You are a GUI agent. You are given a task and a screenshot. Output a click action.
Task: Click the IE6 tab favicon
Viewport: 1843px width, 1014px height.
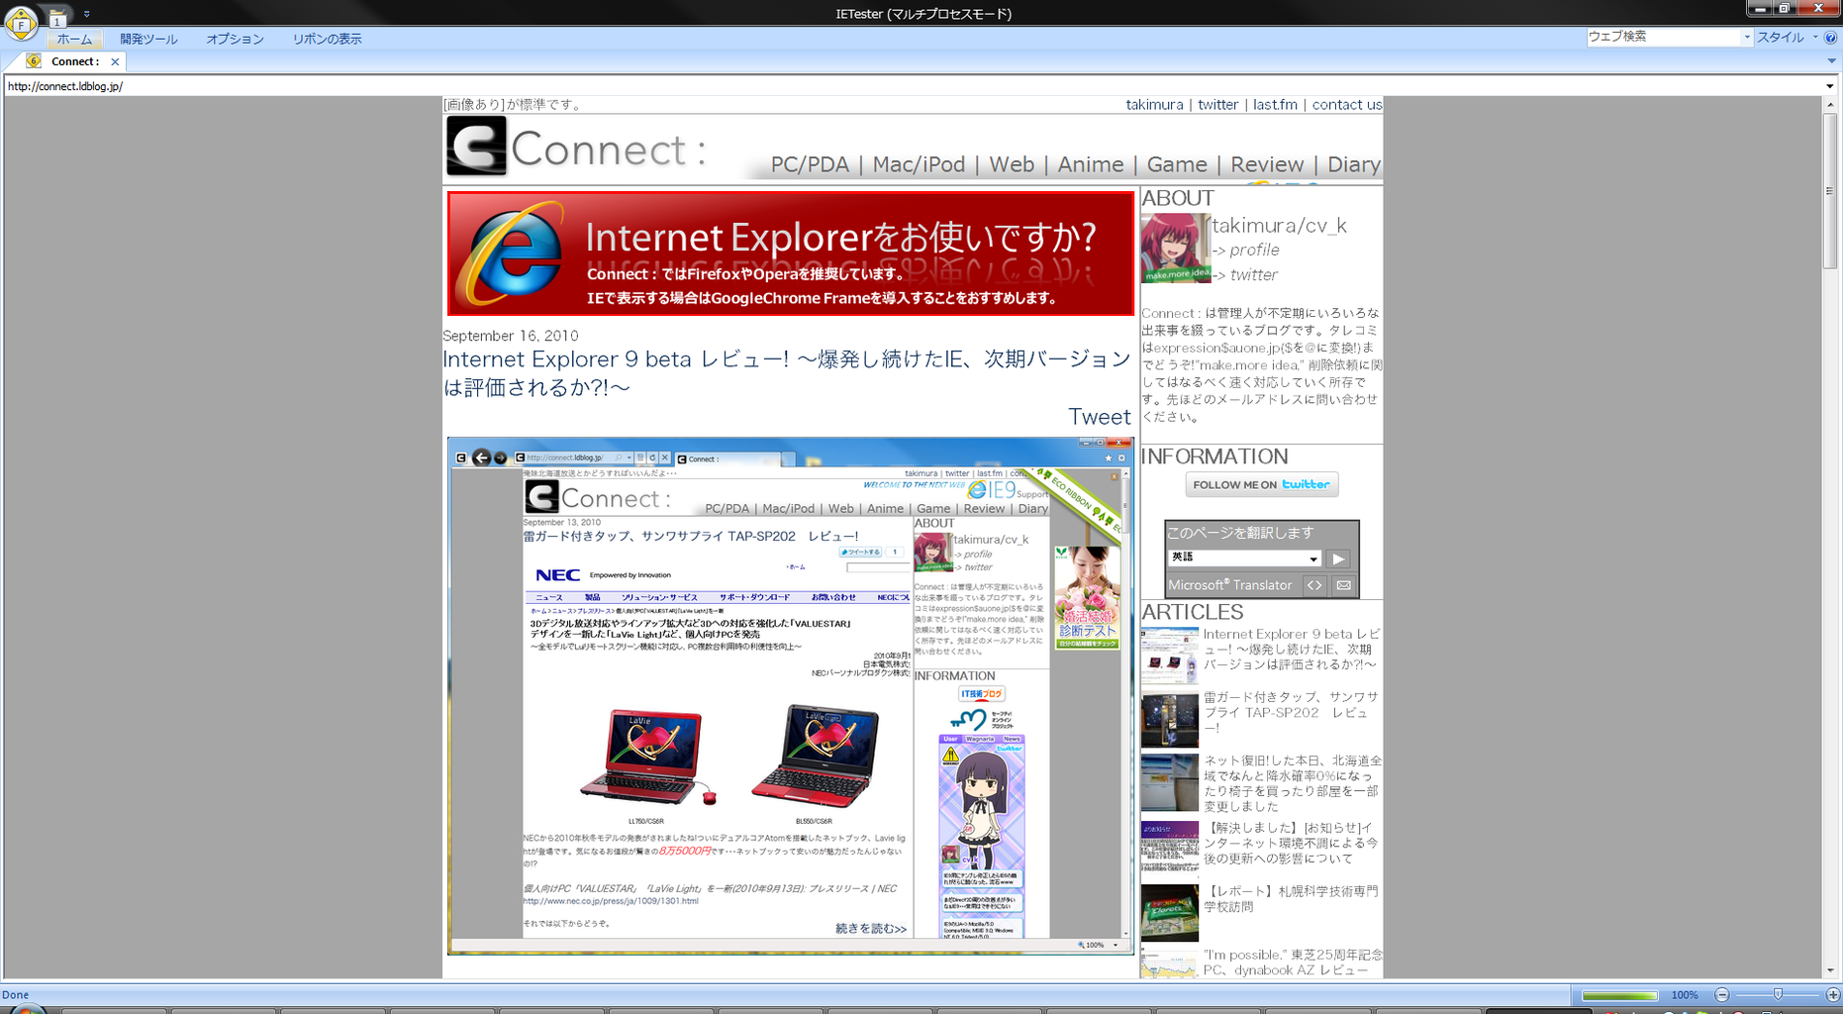click(35, 61)
